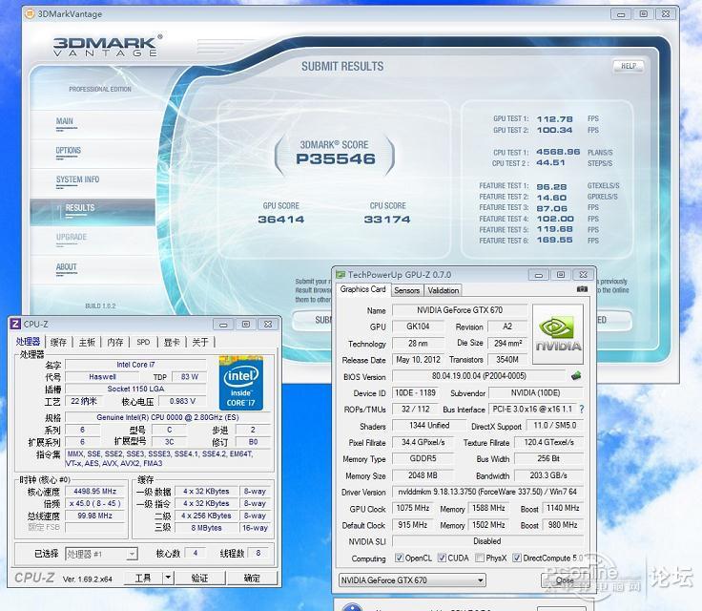Click the CPU score value 33174

tap(387, 220)
